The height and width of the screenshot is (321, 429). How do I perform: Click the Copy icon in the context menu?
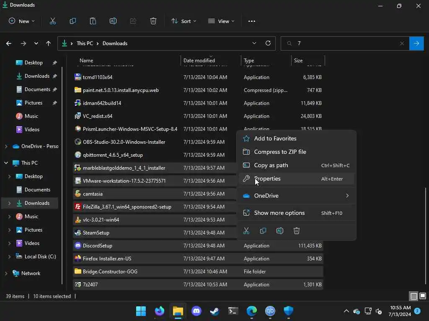tap(263, 231)
